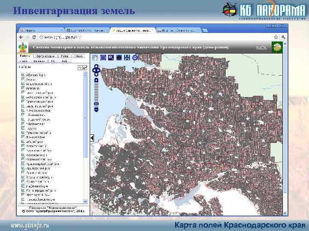This screenshot has height=231, width=309.
Task: Toggle the Апшеронский р-н checkbox
Action: (x=23, y=84)
